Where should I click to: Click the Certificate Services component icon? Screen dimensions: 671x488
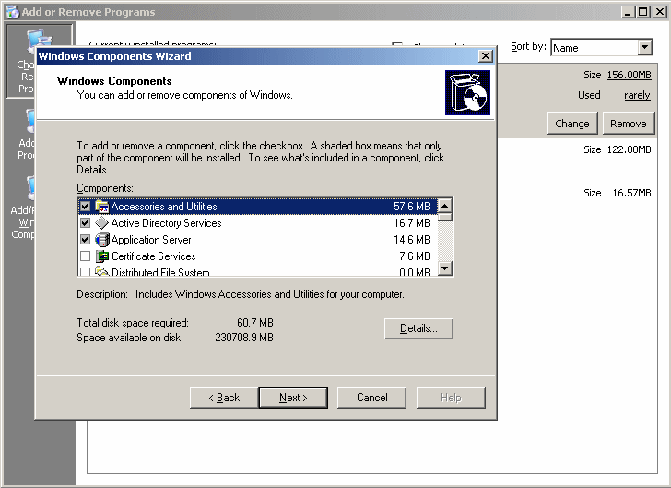[102, 256]
